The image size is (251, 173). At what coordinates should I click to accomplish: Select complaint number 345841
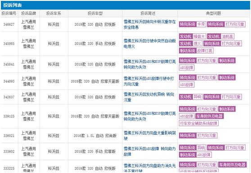tap(9, 64)
